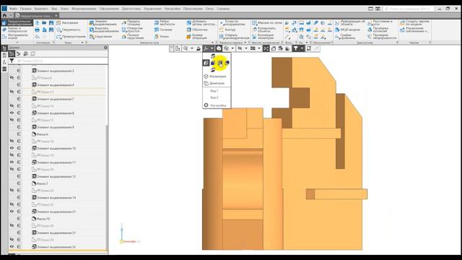Activate the Скругление fillet tool
Viewport: 462px width, 260px height.
(x=100, y=37)
